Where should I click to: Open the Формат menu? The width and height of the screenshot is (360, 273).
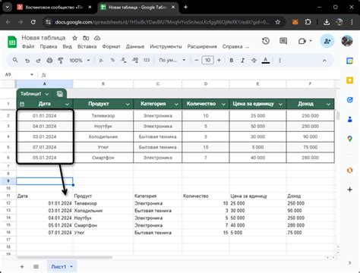coord(111,46)
